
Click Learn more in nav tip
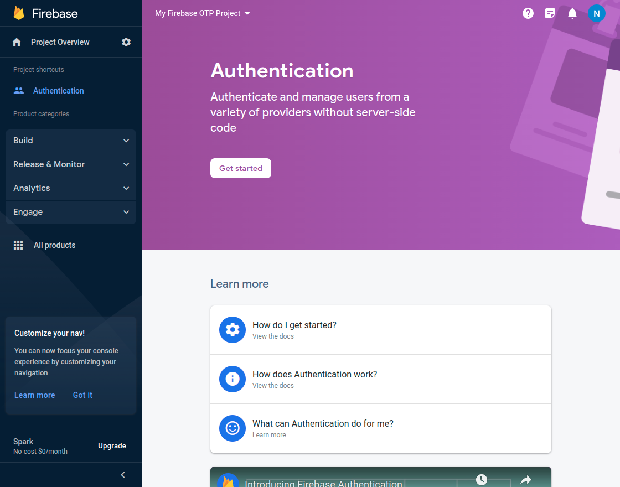click(35, 395)
